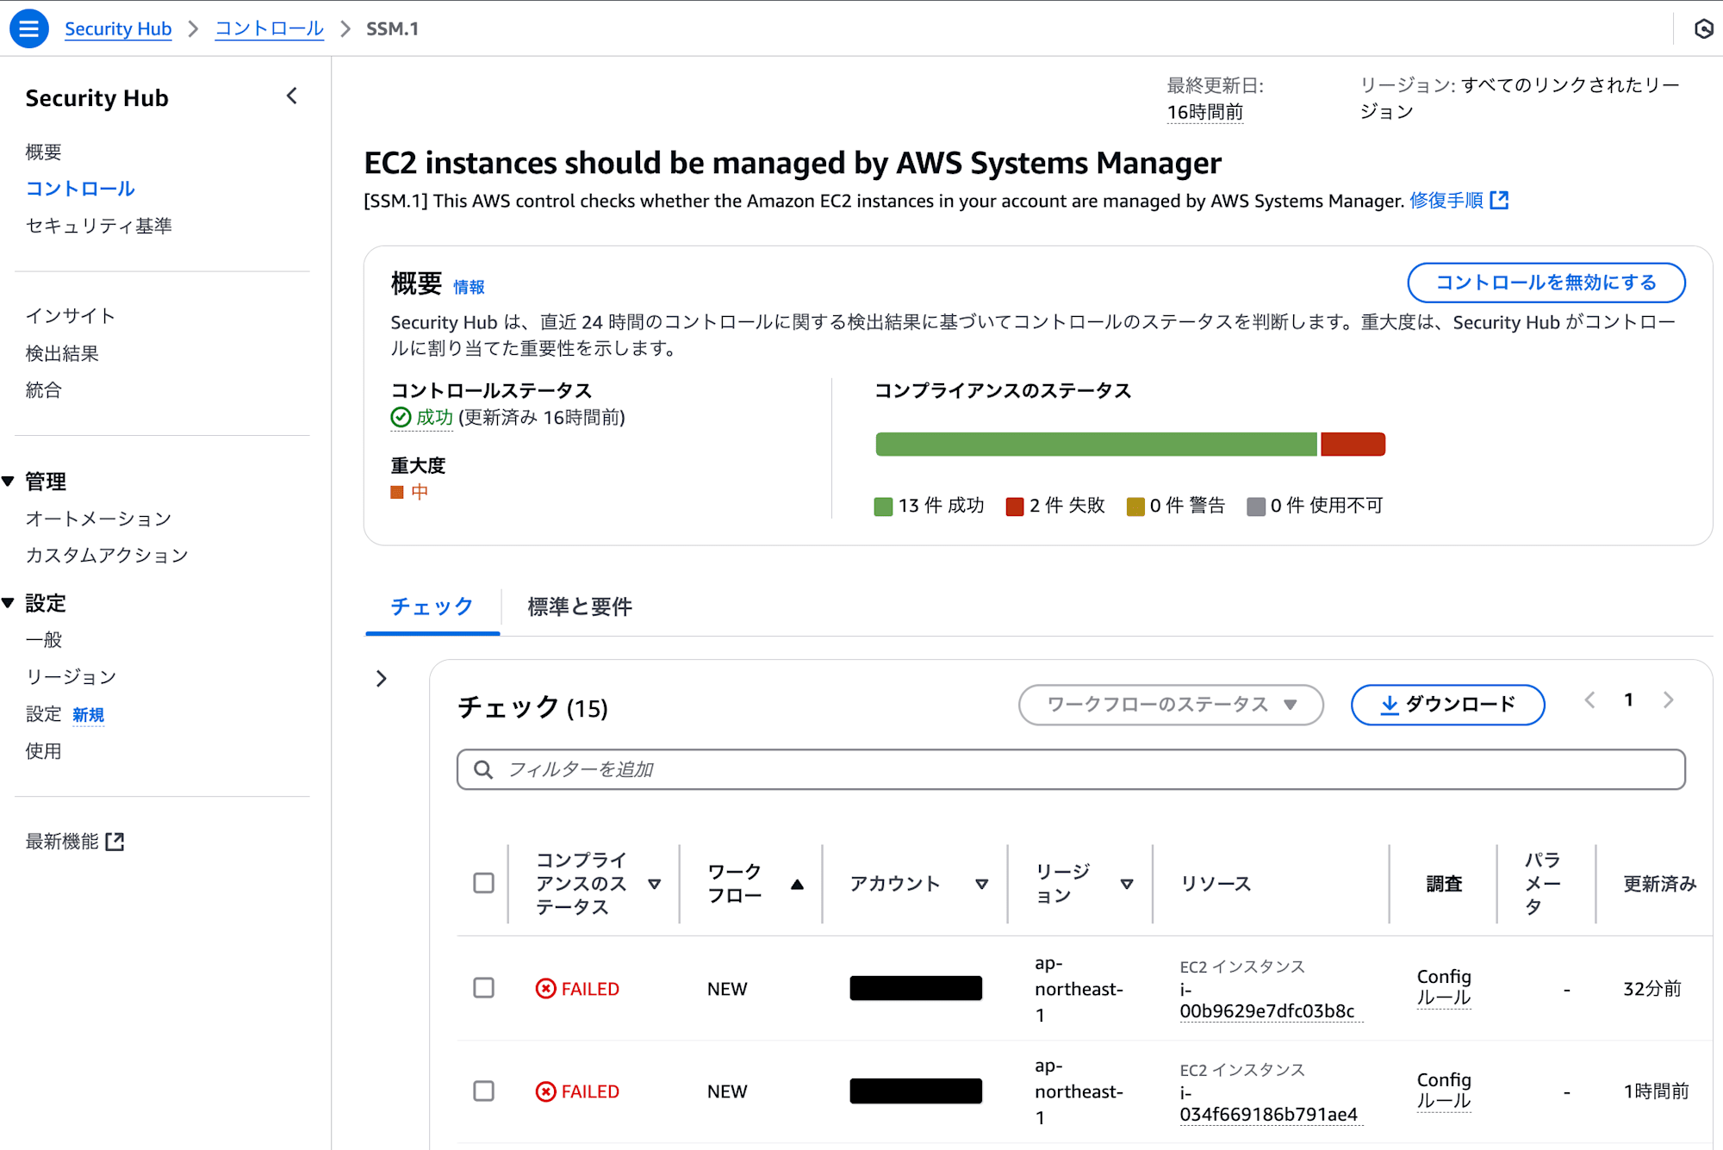Viewport: 1723px width, 1150px height.
Task: Click the orange 中 severity square
Action: pos(397,492)
